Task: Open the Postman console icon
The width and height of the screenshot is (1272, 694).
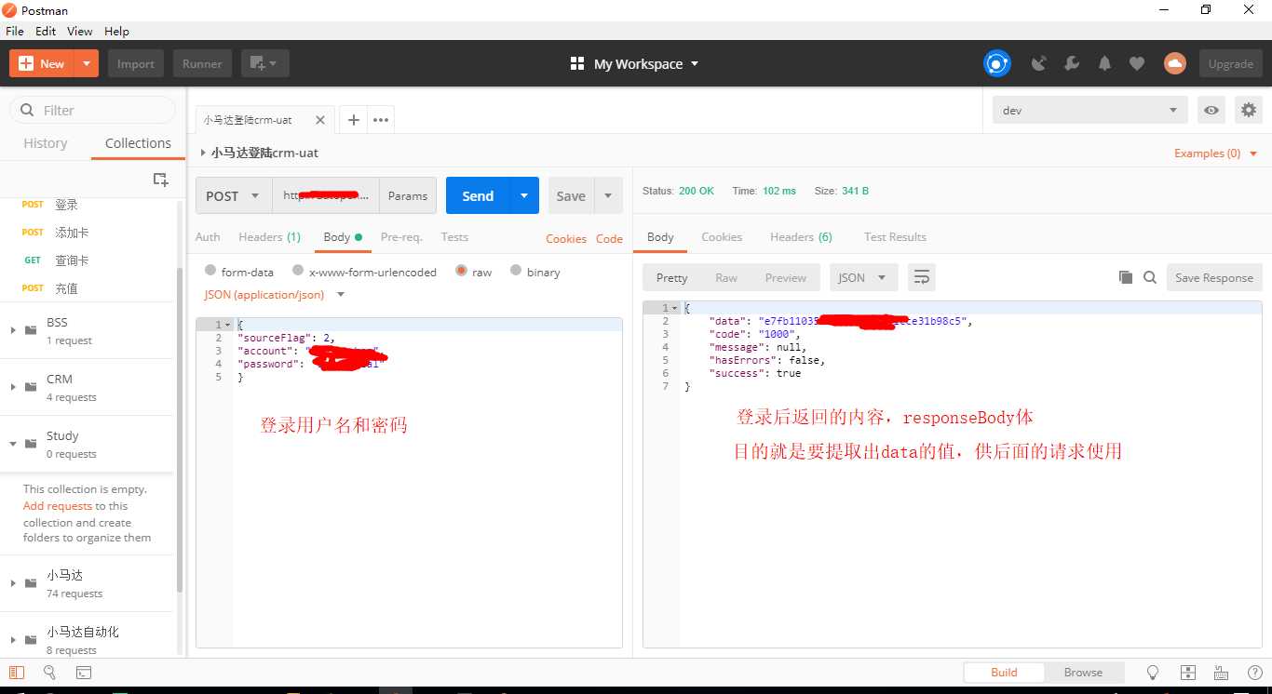Action: (x=83, y=672)
